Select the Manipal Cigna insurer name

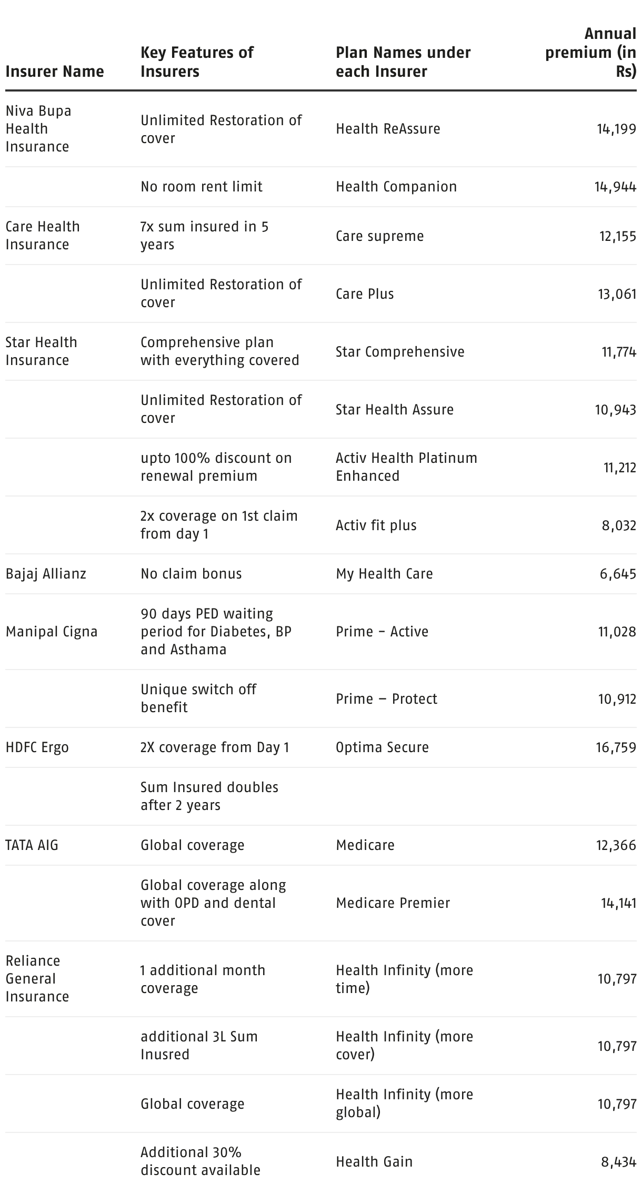[x=52, y=632]
